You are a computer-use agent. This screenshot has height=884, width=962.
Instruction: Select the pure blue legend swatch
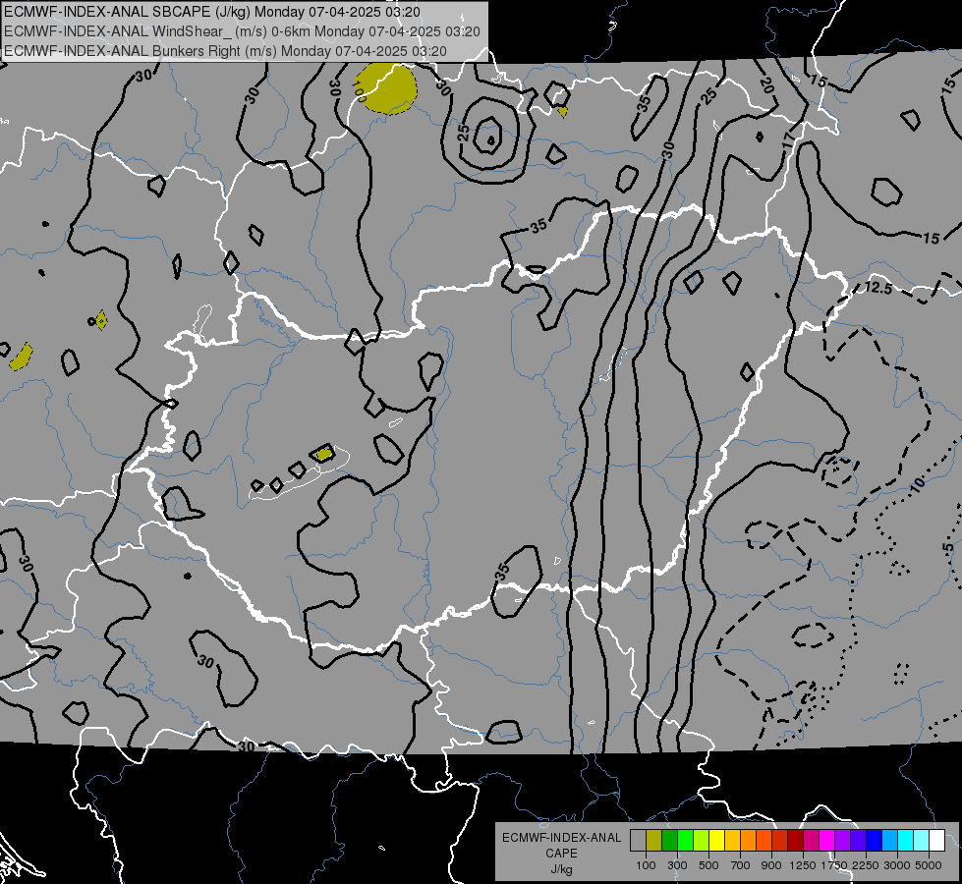coord(875,841)
